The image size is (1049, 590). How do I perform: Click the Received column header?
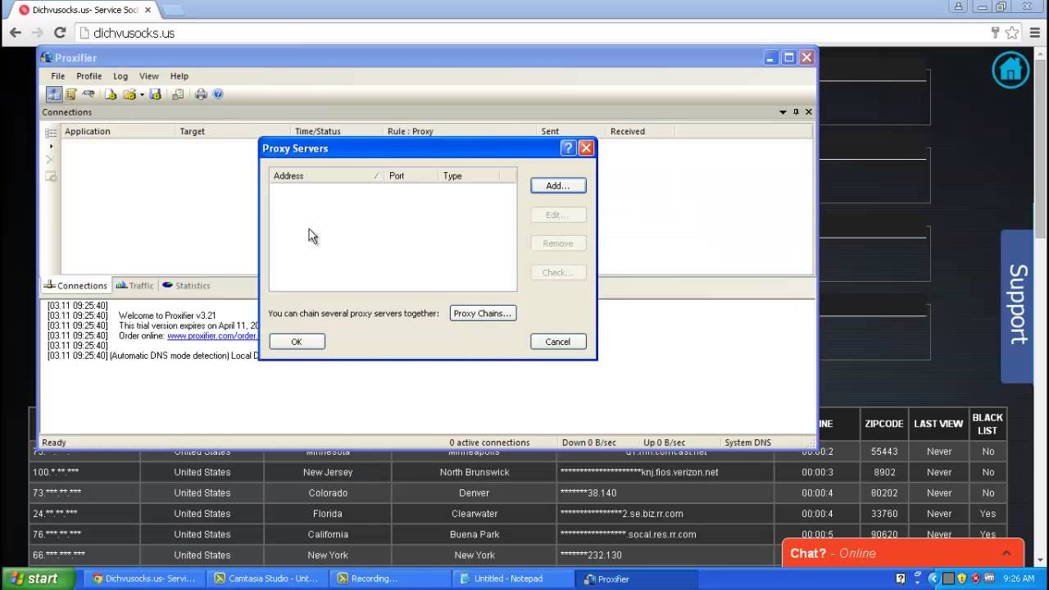639,131
